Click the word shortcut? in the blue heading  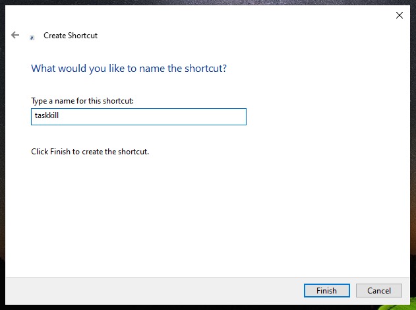(206, 69)
